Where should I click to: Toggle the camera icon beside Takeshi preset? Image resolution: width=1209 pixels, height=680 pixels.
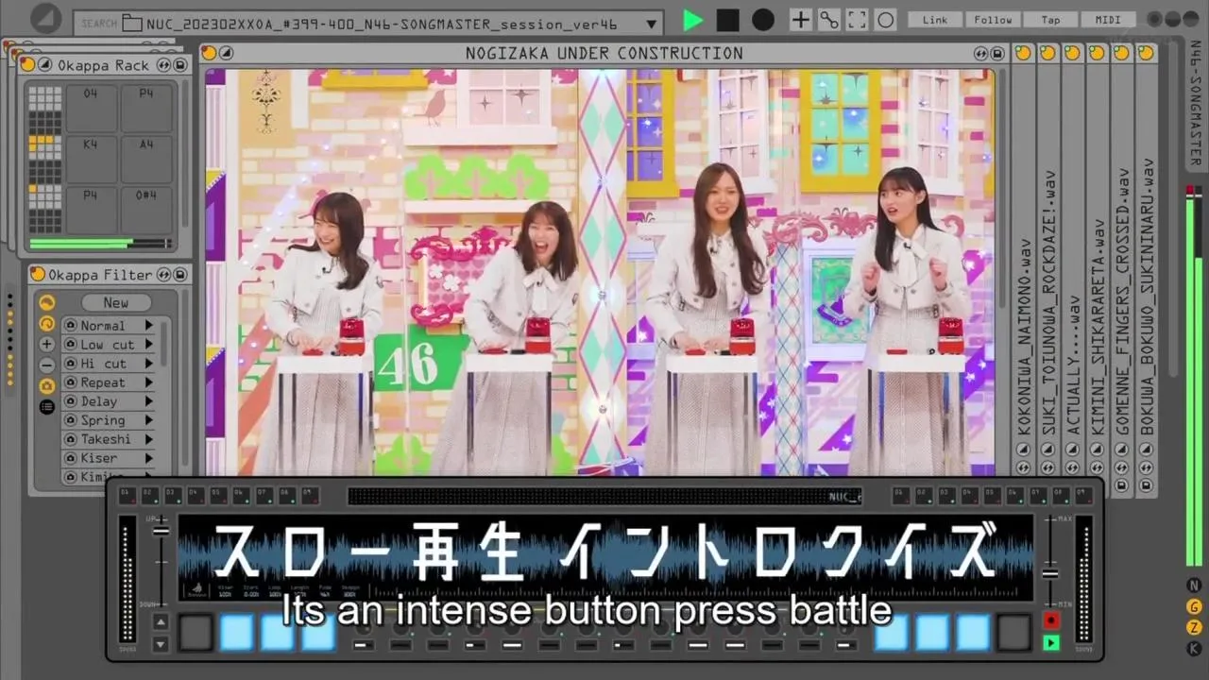[70, 439]
